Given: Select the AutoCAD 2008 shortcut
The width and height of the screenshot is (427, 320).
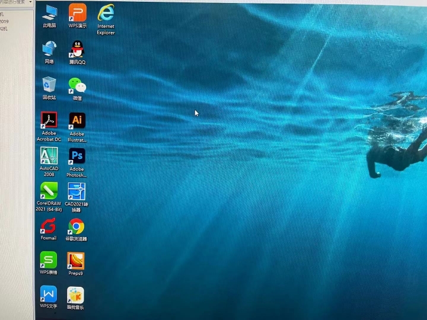Looking at the screenshot, I should pos(49,156).
